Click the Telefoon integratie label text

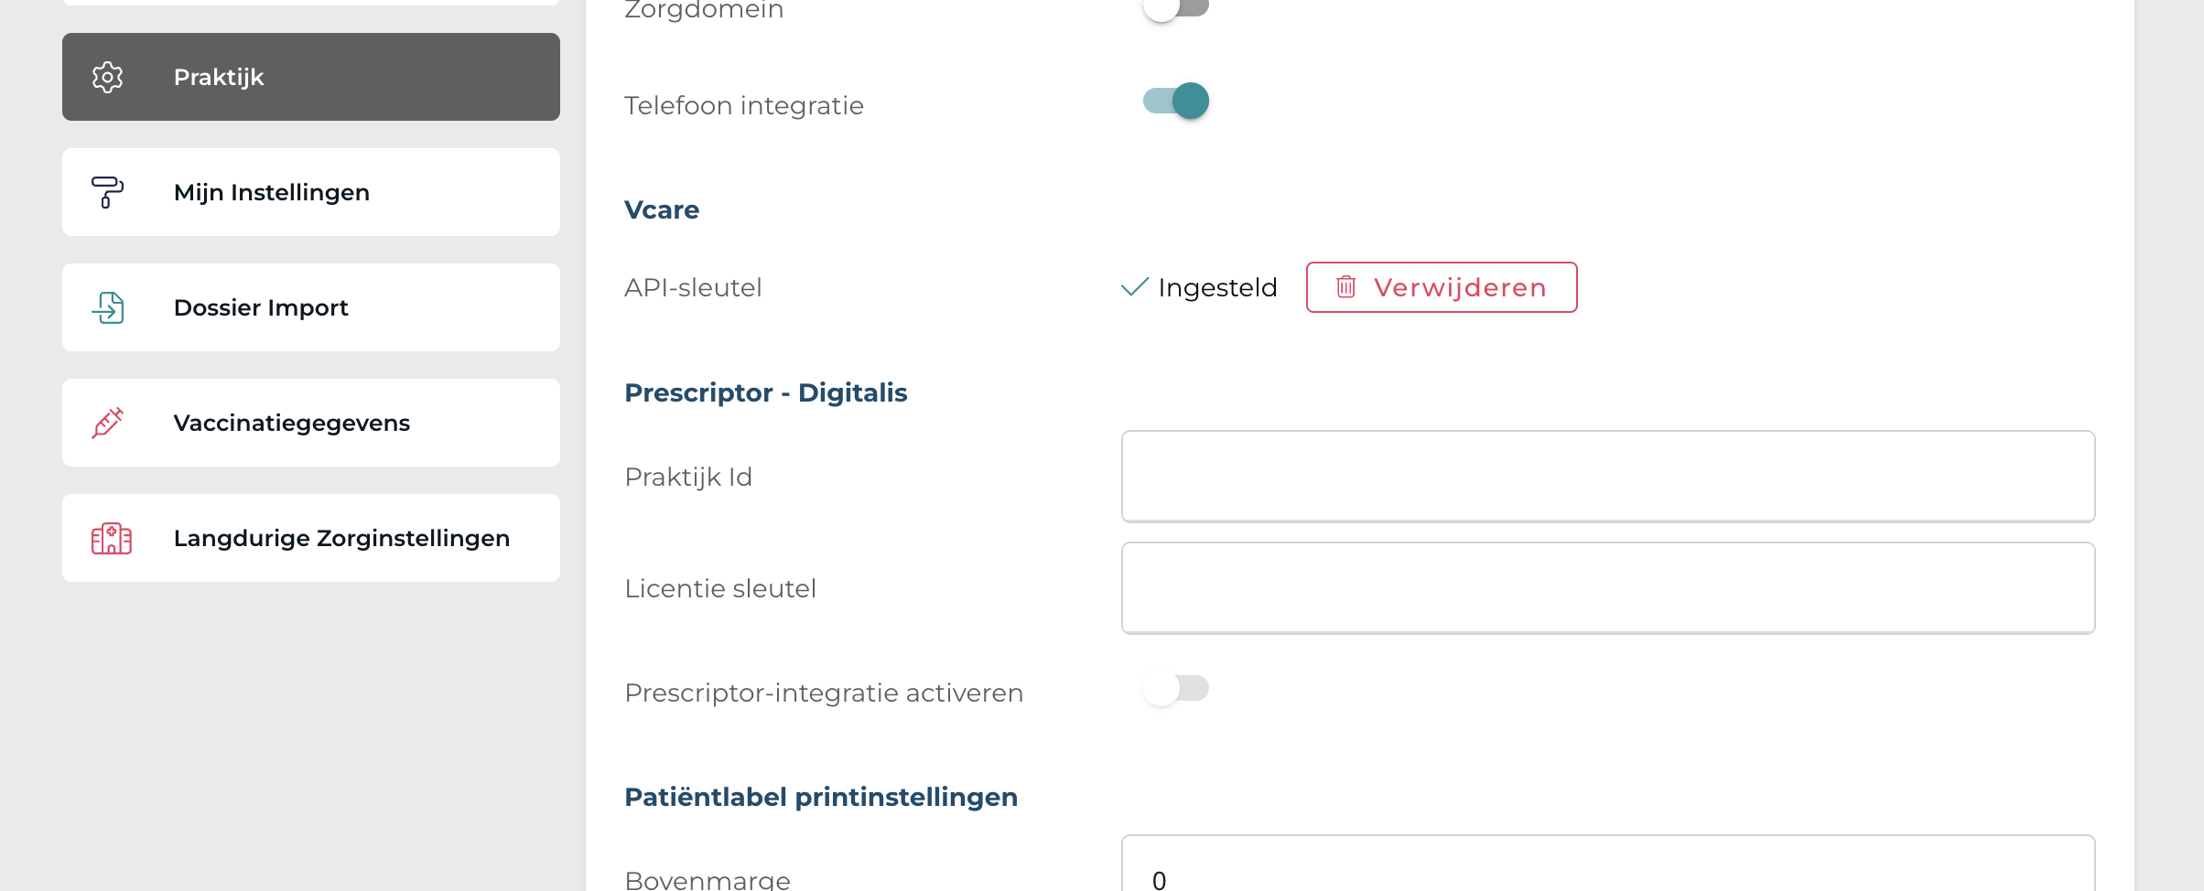tap(743, 106)
